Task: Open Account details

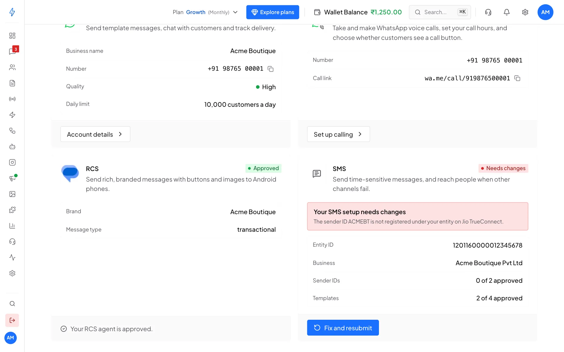Action: pos(95,134)
